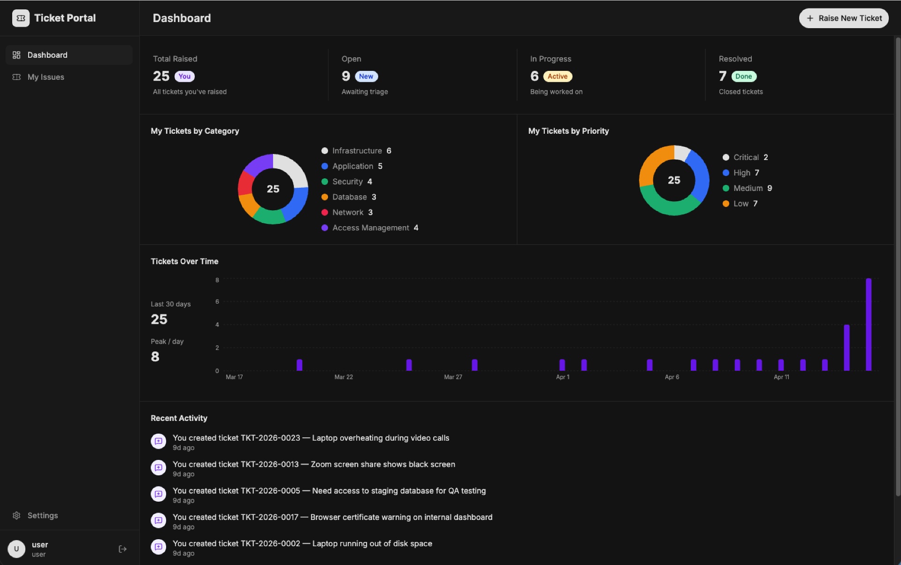
Task: Click the logout icon next to user
Action: (122, 549)
